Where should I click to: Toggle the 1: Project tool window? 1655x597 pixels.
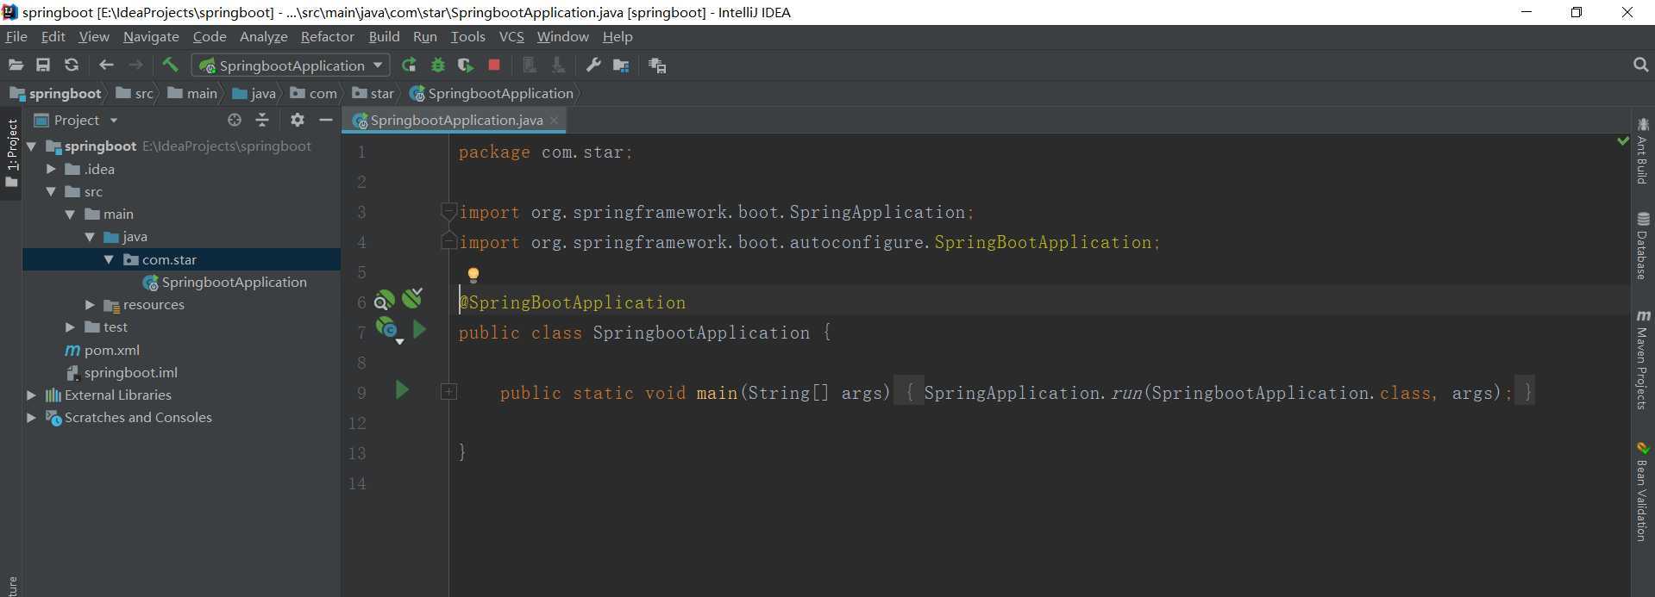tap(11, 155)
